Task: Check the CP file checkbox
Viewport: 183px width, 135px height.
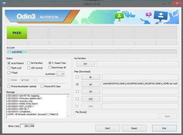Action: point(77,92)
